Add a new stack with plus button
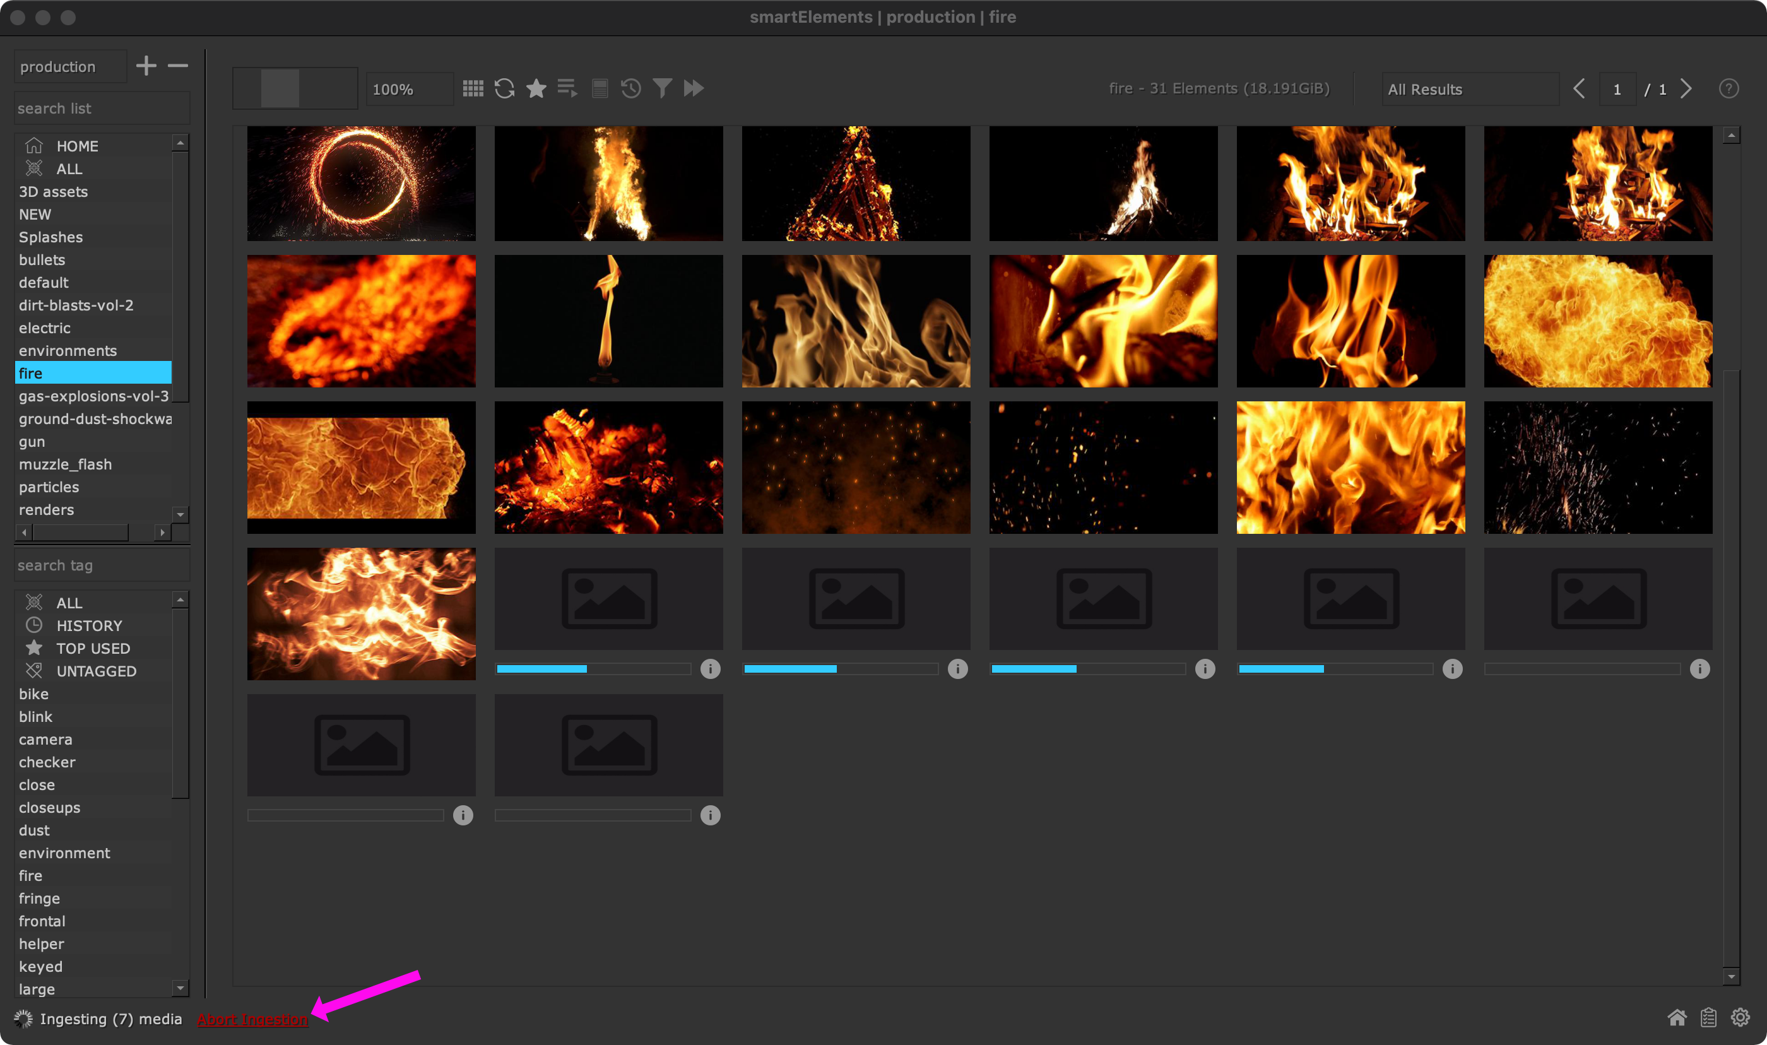This screenshot has height=1045, width=1767. 146,66
